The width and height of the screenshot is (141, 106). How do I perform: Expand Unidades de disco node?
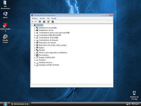coord(34,63)
